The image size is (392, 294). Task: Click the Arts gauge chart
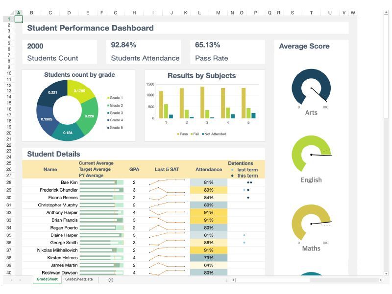tap(311, 87)
